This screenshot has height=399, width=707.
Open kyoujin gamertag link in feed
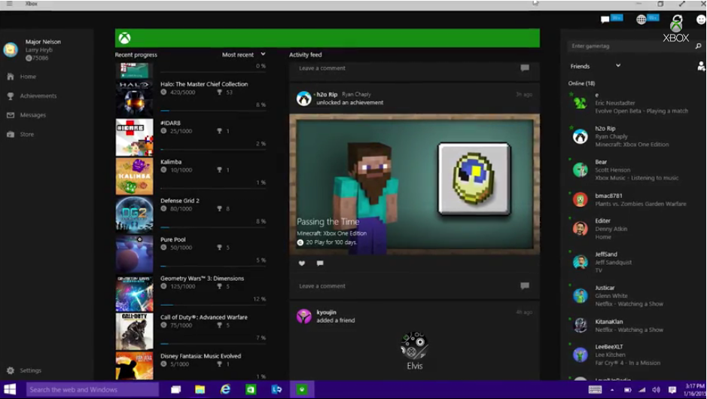point(326,312)
